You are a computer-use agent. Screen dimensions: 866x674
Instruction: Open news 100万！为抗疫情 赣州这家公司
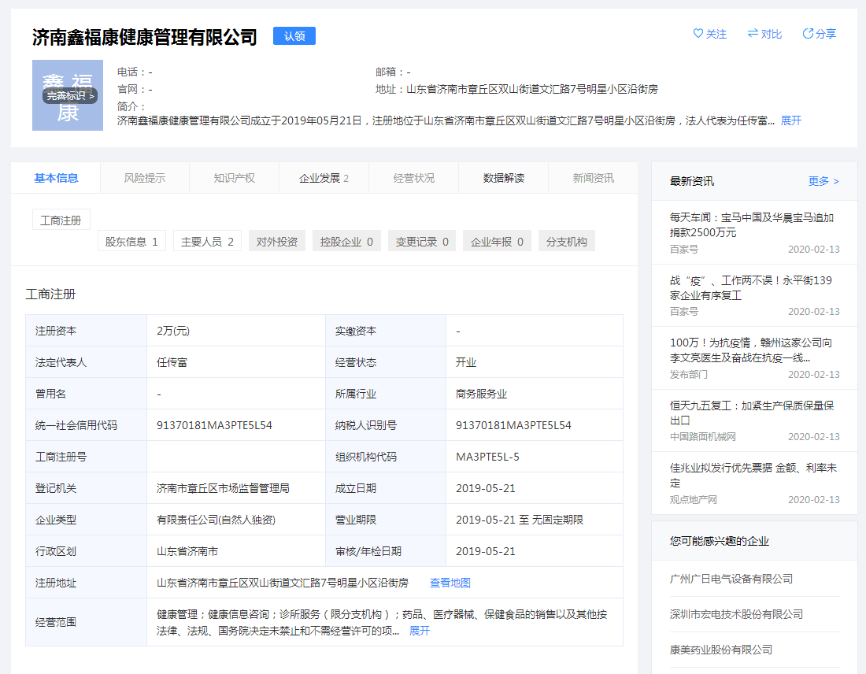(750, 350)
